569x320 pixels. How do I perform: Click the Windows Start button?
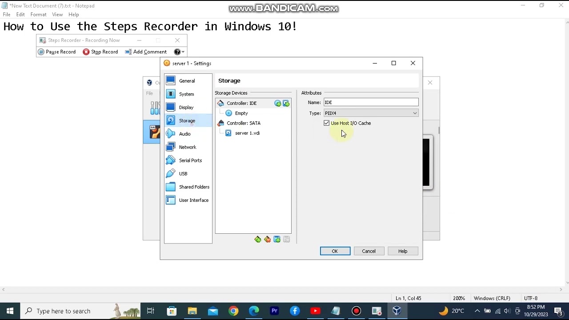(x=10, y=311)
